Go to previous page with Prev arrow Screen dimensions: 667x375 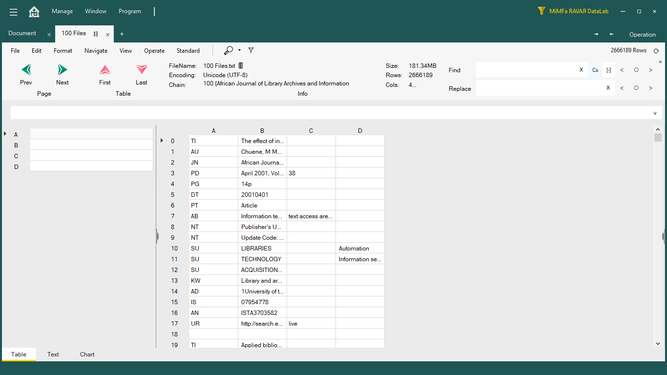(x=26, y=70)
